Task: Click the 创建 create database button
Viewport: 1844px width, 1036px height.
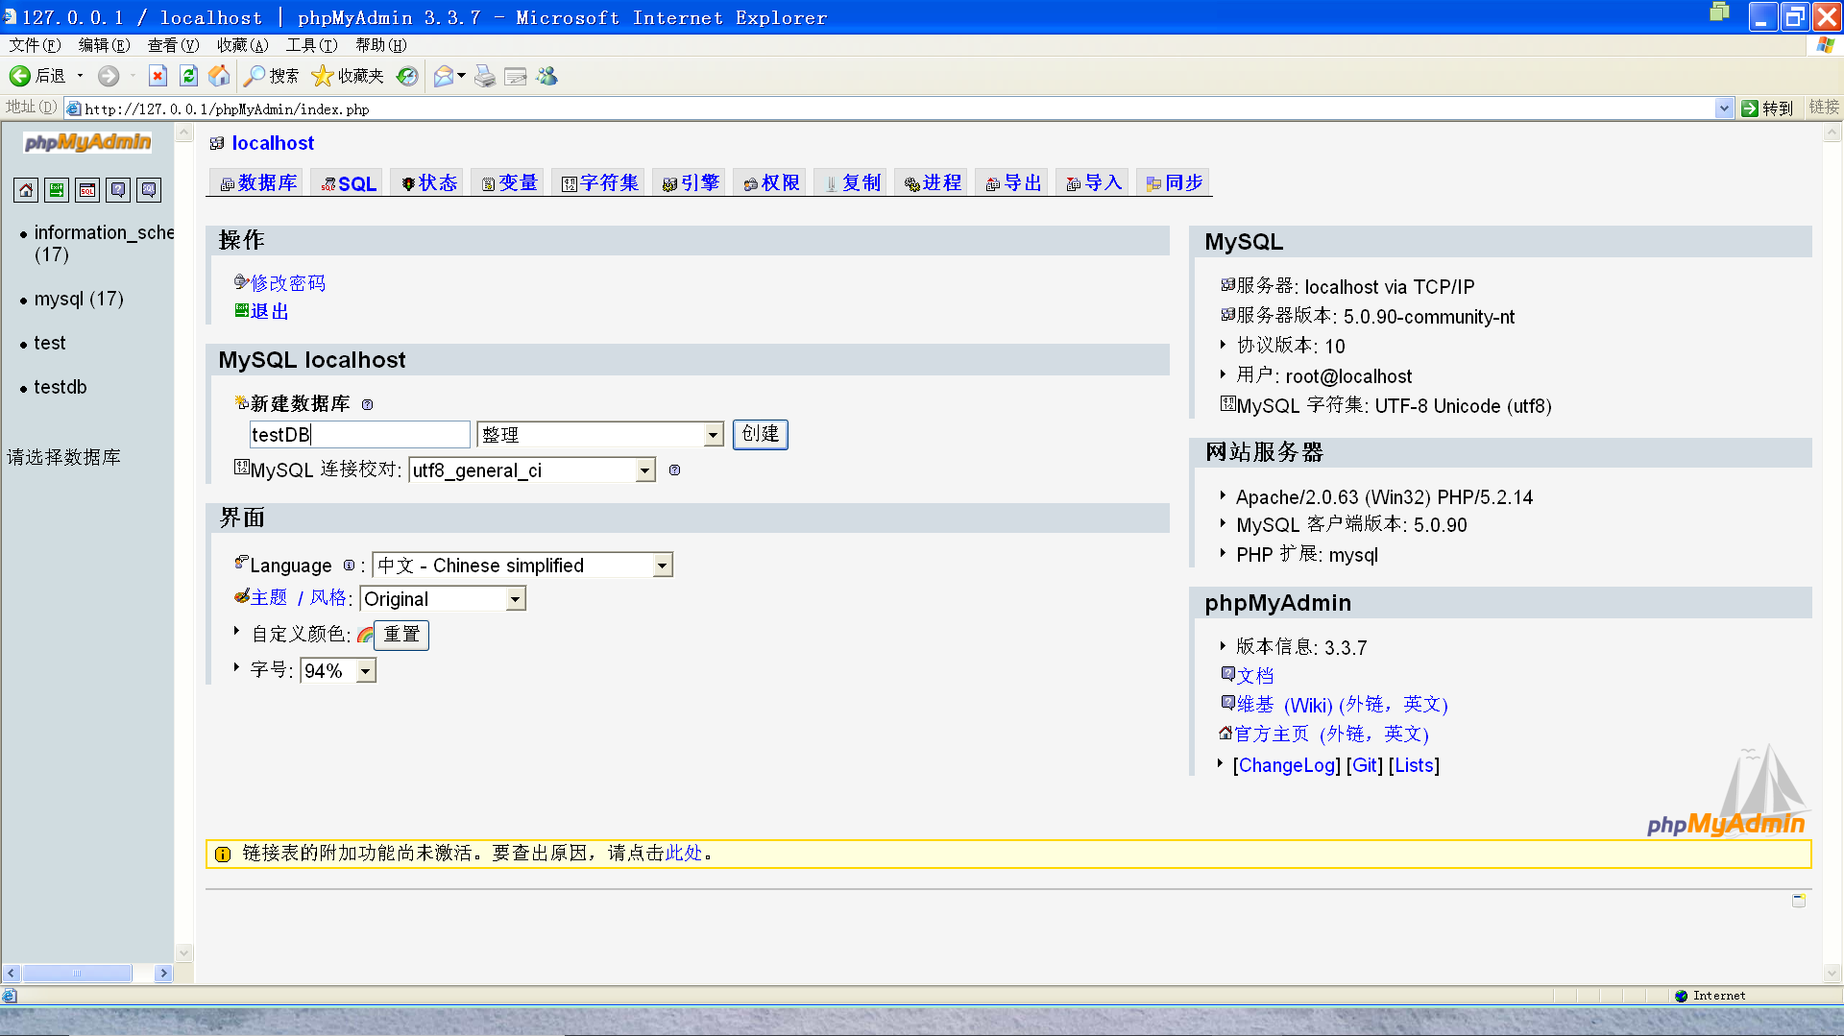Action: point(760,434)
